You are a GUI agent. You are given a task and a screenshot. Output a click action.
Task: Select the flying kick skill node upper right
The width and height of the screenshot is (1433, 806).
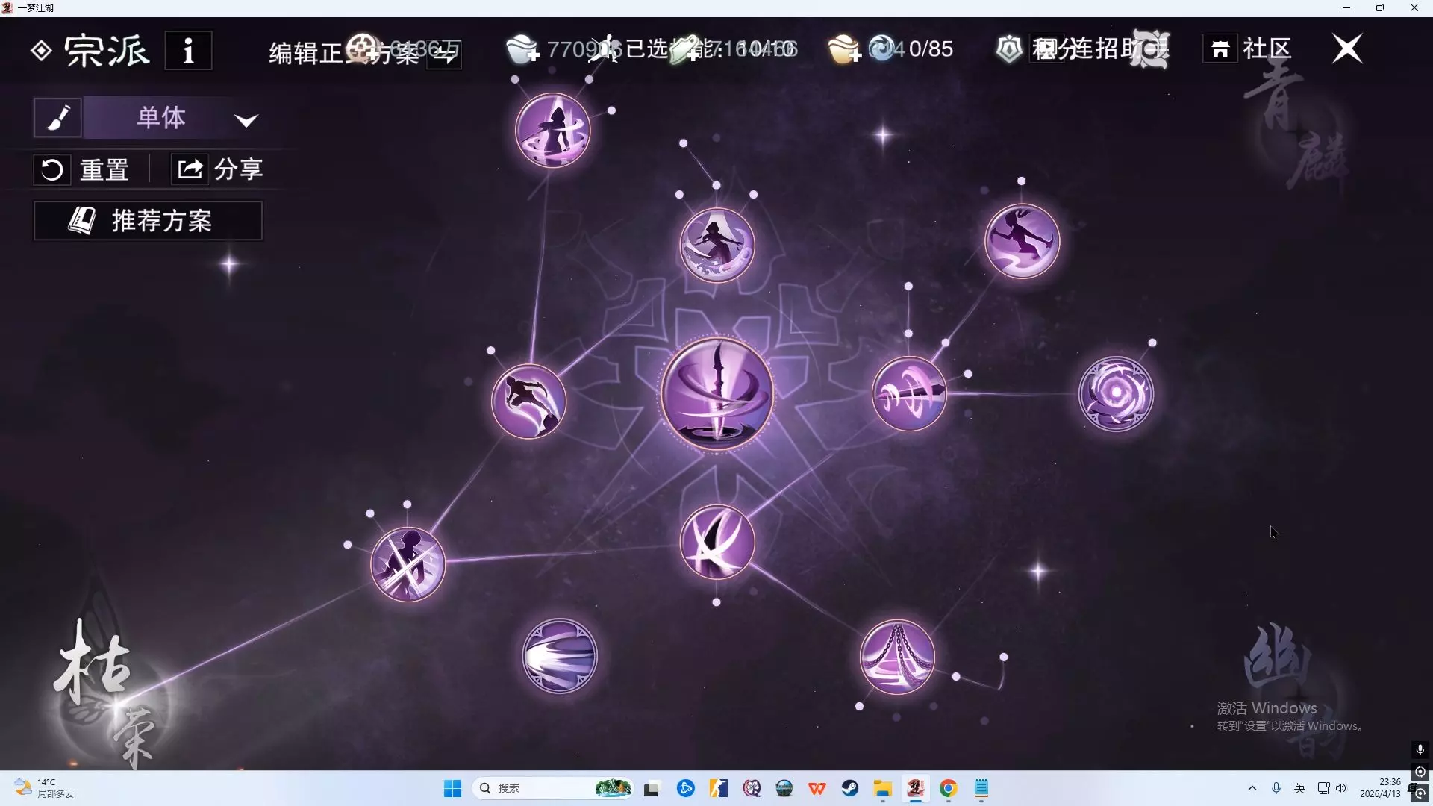[x=1022, y=241]
